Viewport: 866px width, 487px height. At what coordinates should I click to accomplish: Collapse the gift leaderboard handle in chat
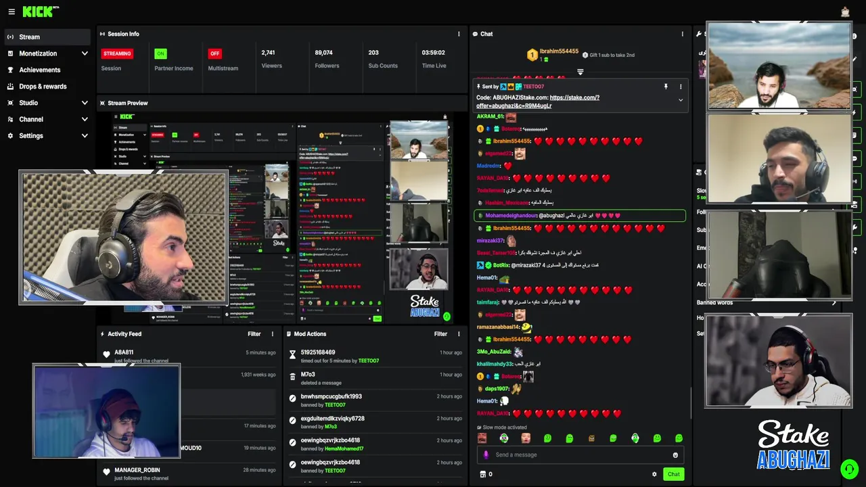[x=580, y=72]
